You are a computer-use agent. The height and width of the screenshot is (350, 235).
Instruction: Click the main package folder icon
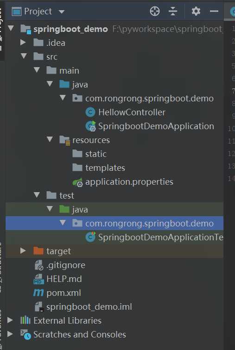[77, 98]
